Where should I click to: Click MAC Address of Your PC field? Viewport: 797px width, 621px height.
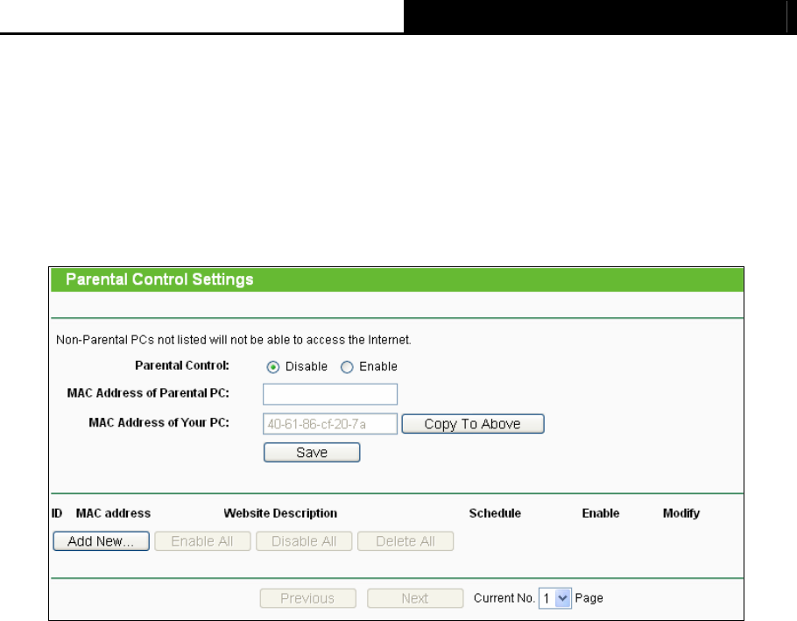[330, 424]
